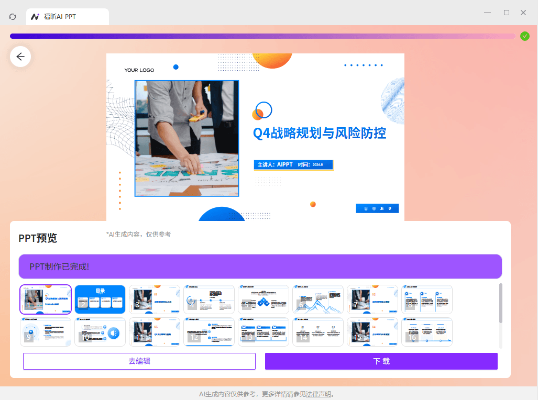Select slide thumbnail 4
This screenshot has height=400, width=538.
[209, 299]
